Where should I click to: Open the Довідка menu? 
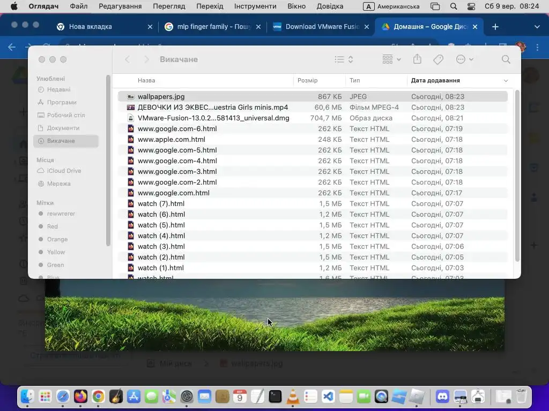pos(330,6)
